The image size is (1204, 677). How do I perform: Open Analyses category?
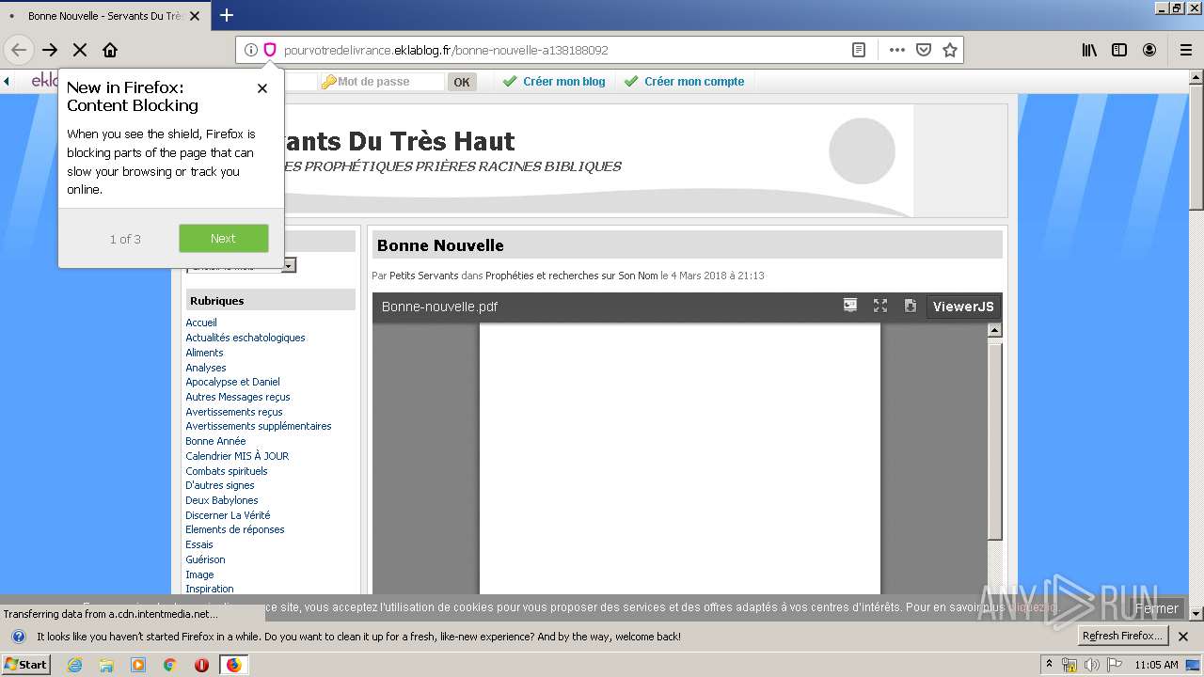[206, 368]
